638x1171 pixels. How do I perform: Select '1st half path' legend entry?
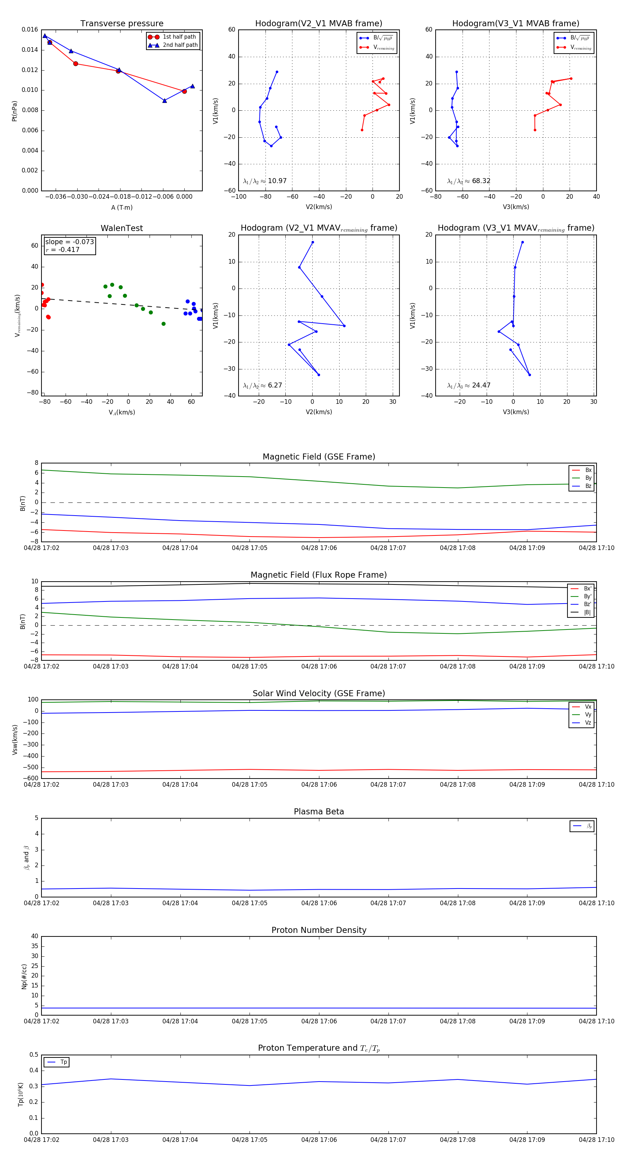coord(173,37)
